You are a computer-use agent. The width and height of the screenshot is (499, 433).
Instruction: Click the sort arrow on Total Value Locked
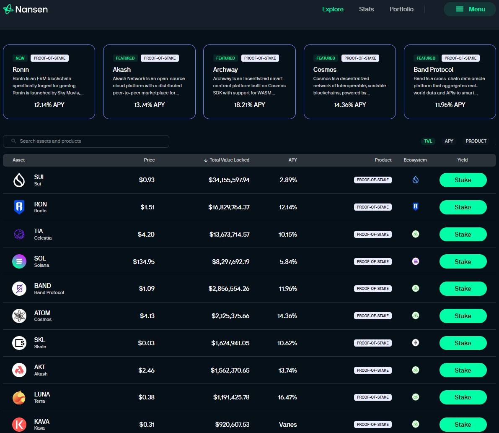click(x=206, y=160)
